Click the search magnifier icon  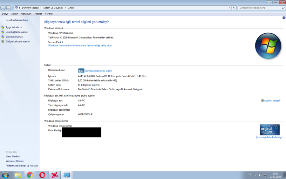(283, 8)
